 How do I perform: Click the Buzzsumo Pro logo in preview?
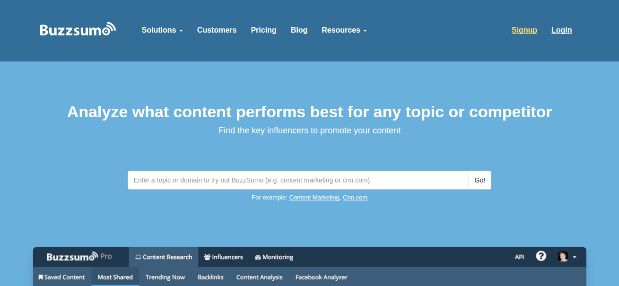pos(79,257)
